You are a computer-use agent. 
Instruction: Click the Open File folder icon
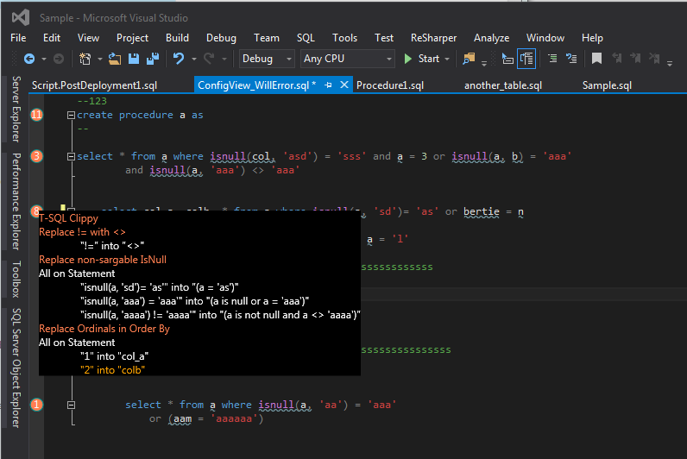[116, 59]
